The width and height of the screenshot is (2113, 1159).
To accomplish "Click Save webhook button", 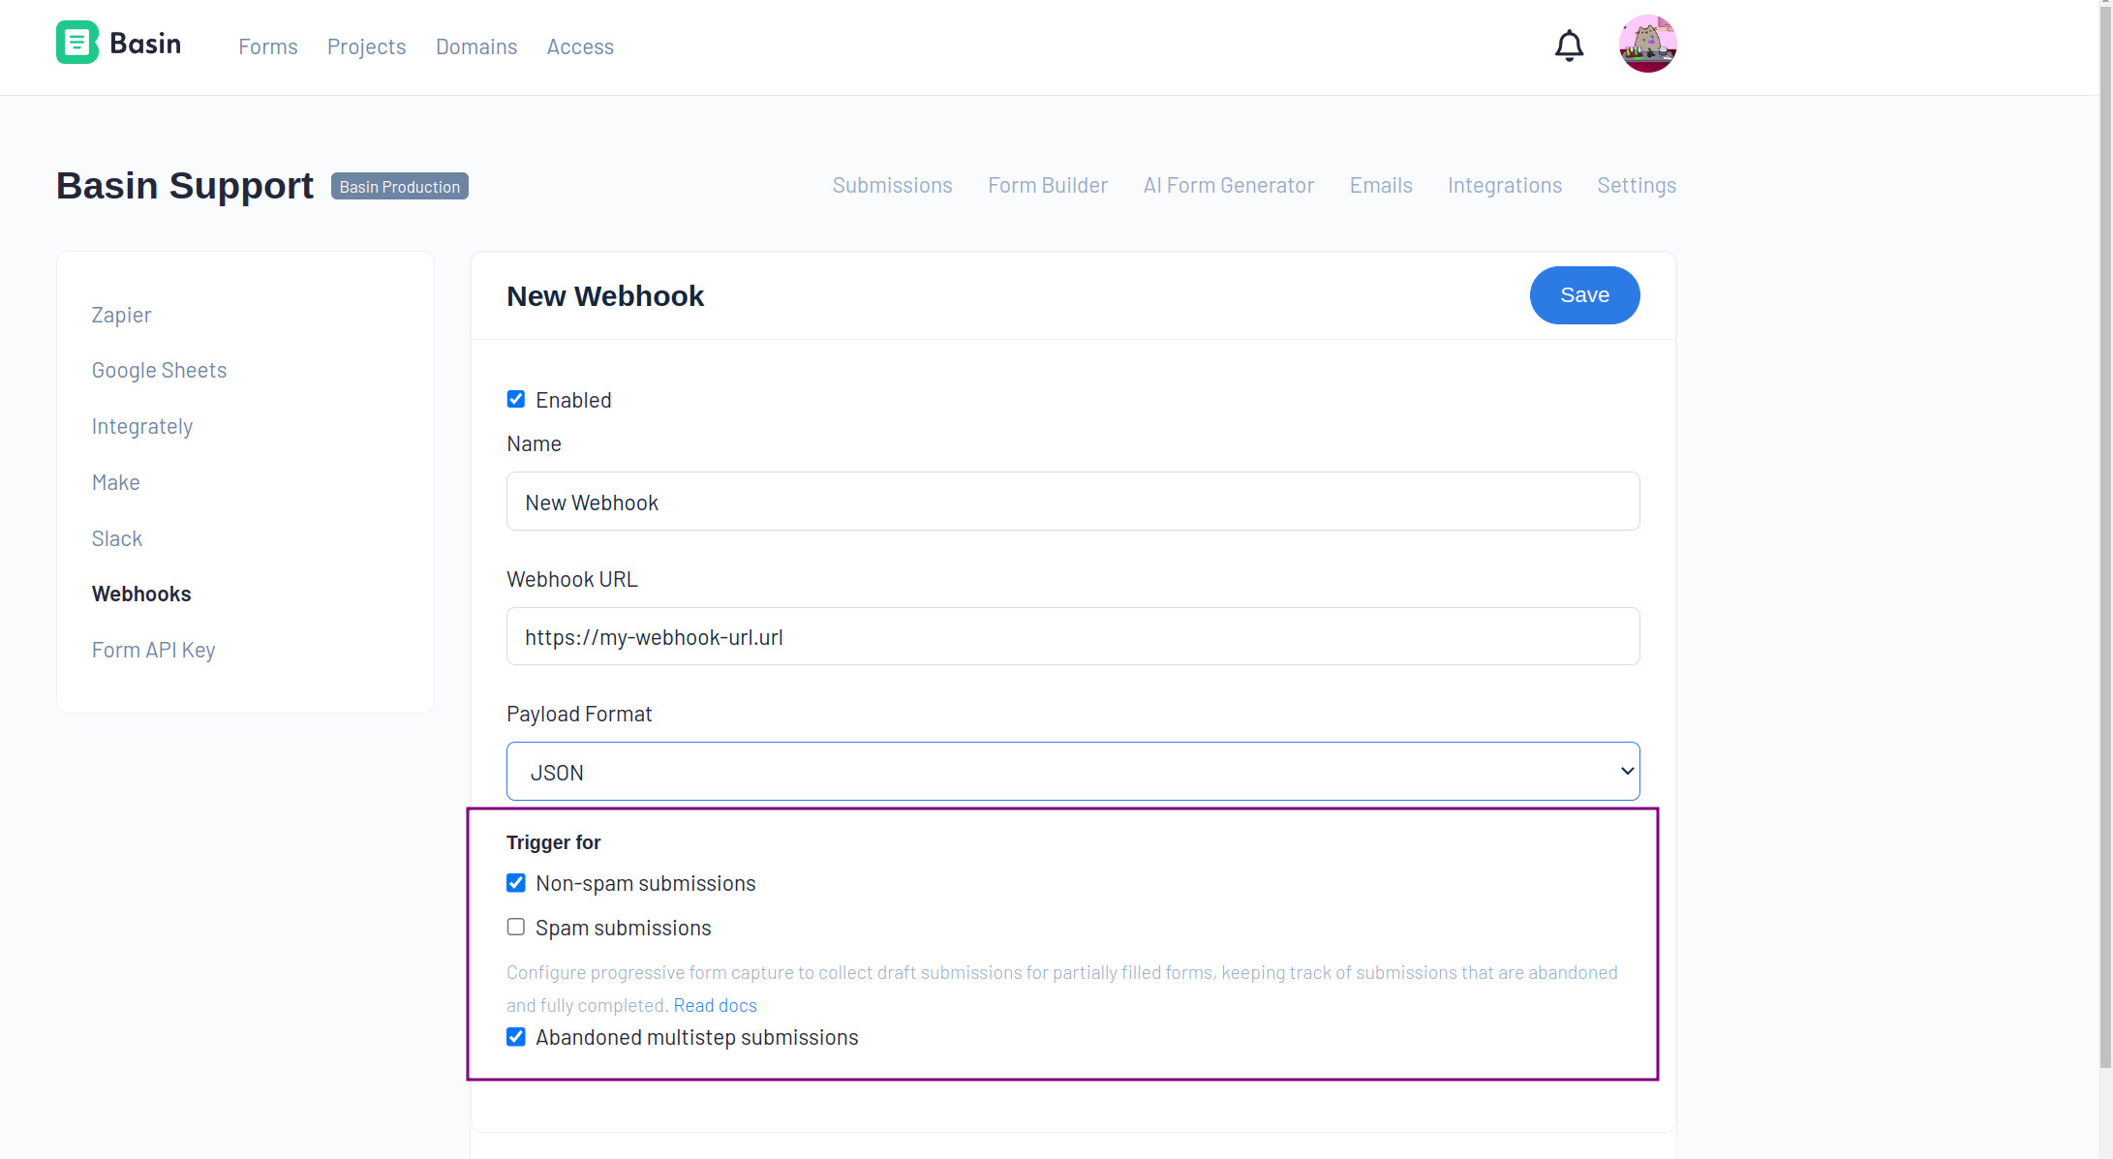I will pyautogui.click(x=1585, y=295).
